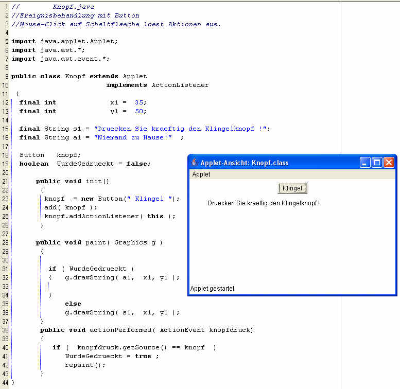Click 'public void paint( Graphics g )' line
This screenshot has width=400, height=389.
pyautogui.click(x=99, y=242)
